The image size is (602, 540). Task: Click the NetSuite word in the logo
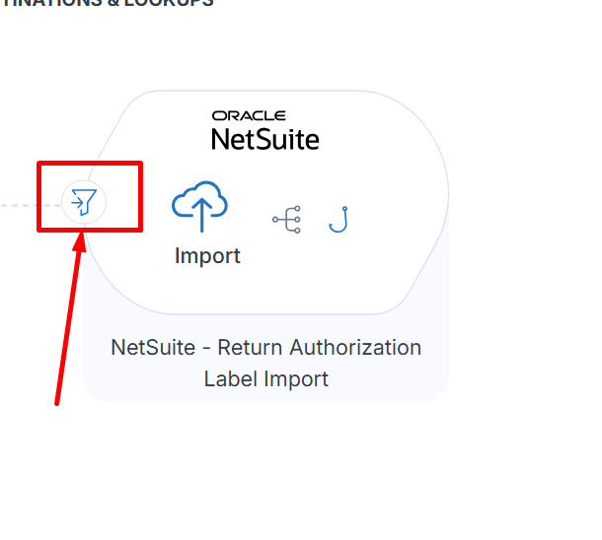click(265, 139)
